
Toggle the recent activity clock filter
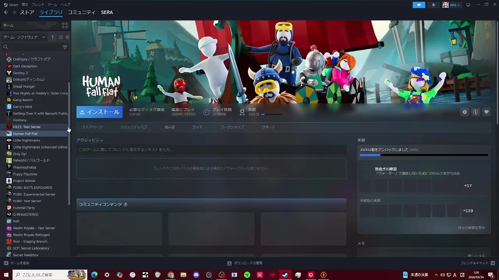point(61,37)
